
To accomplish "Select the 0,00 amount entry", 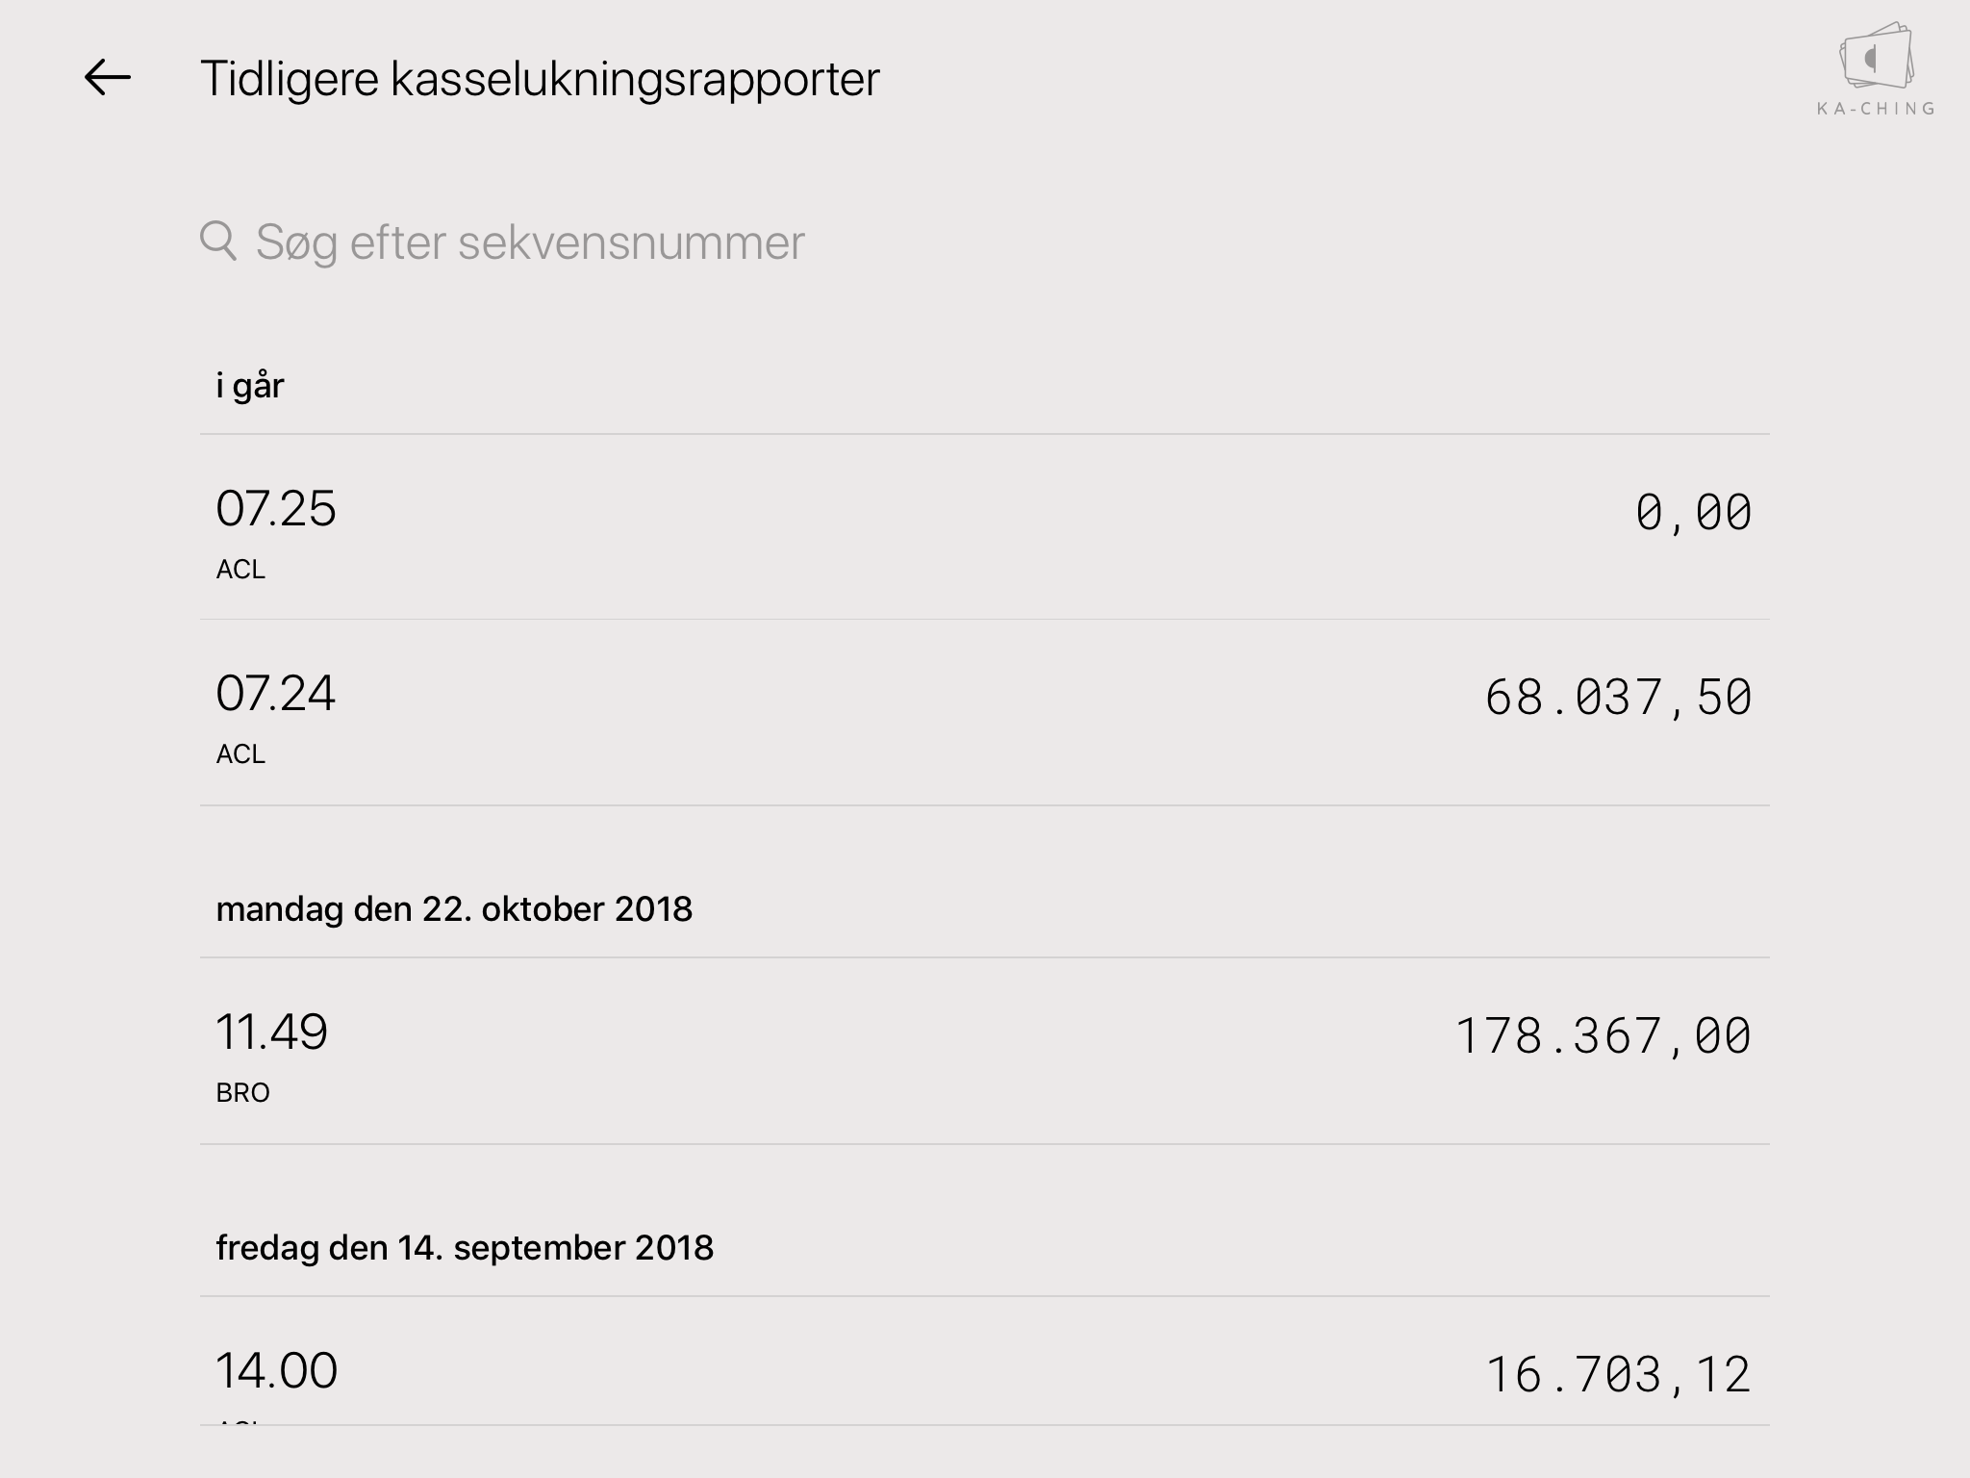I will [1693, 513].
